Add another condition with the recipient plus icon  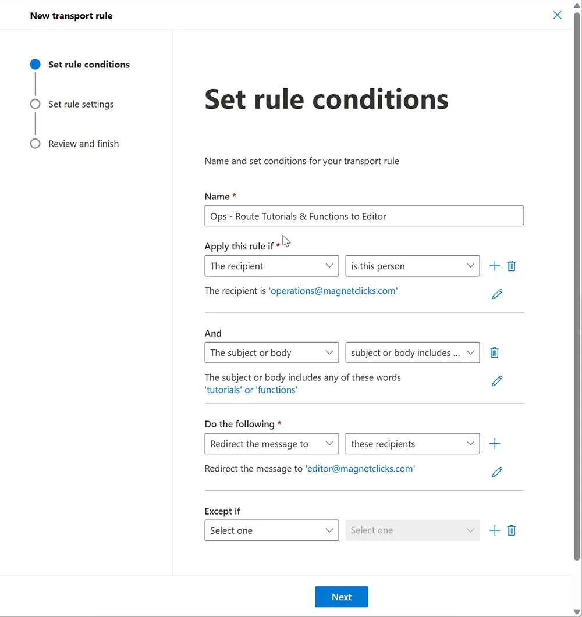pyautogui.click(x=495, y=266)
